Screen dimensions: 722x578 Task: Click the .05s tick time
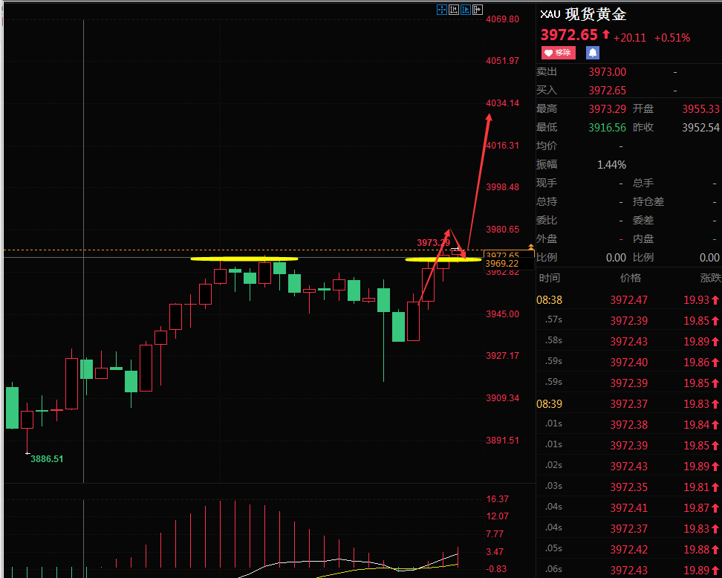553,548
